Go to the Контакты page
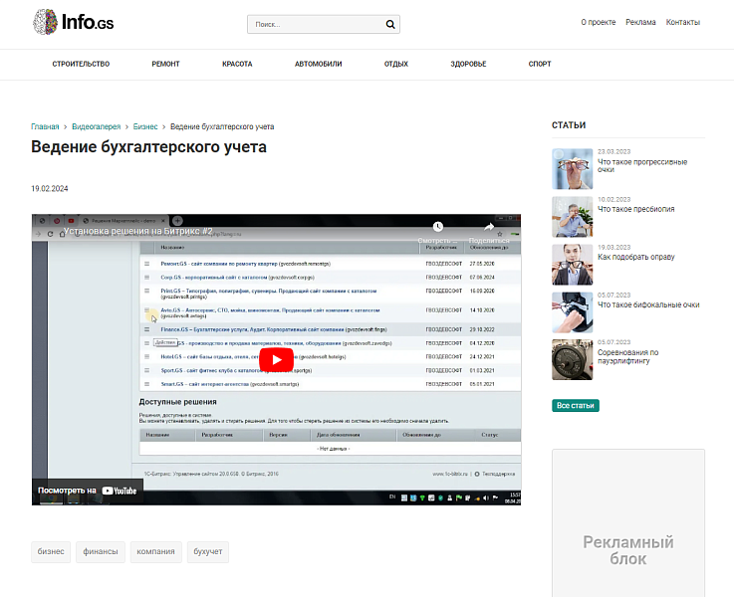 [682, 22]
